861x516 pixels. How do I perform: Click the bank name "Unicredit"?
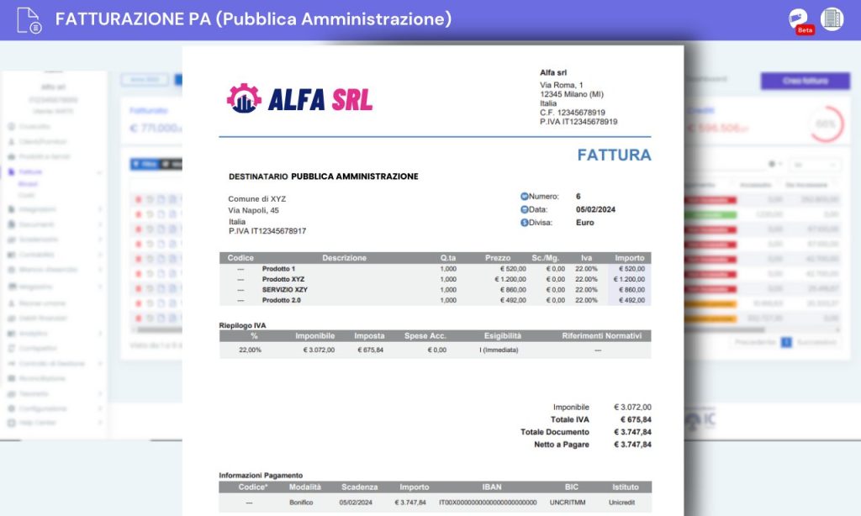(x=621, y=503)
